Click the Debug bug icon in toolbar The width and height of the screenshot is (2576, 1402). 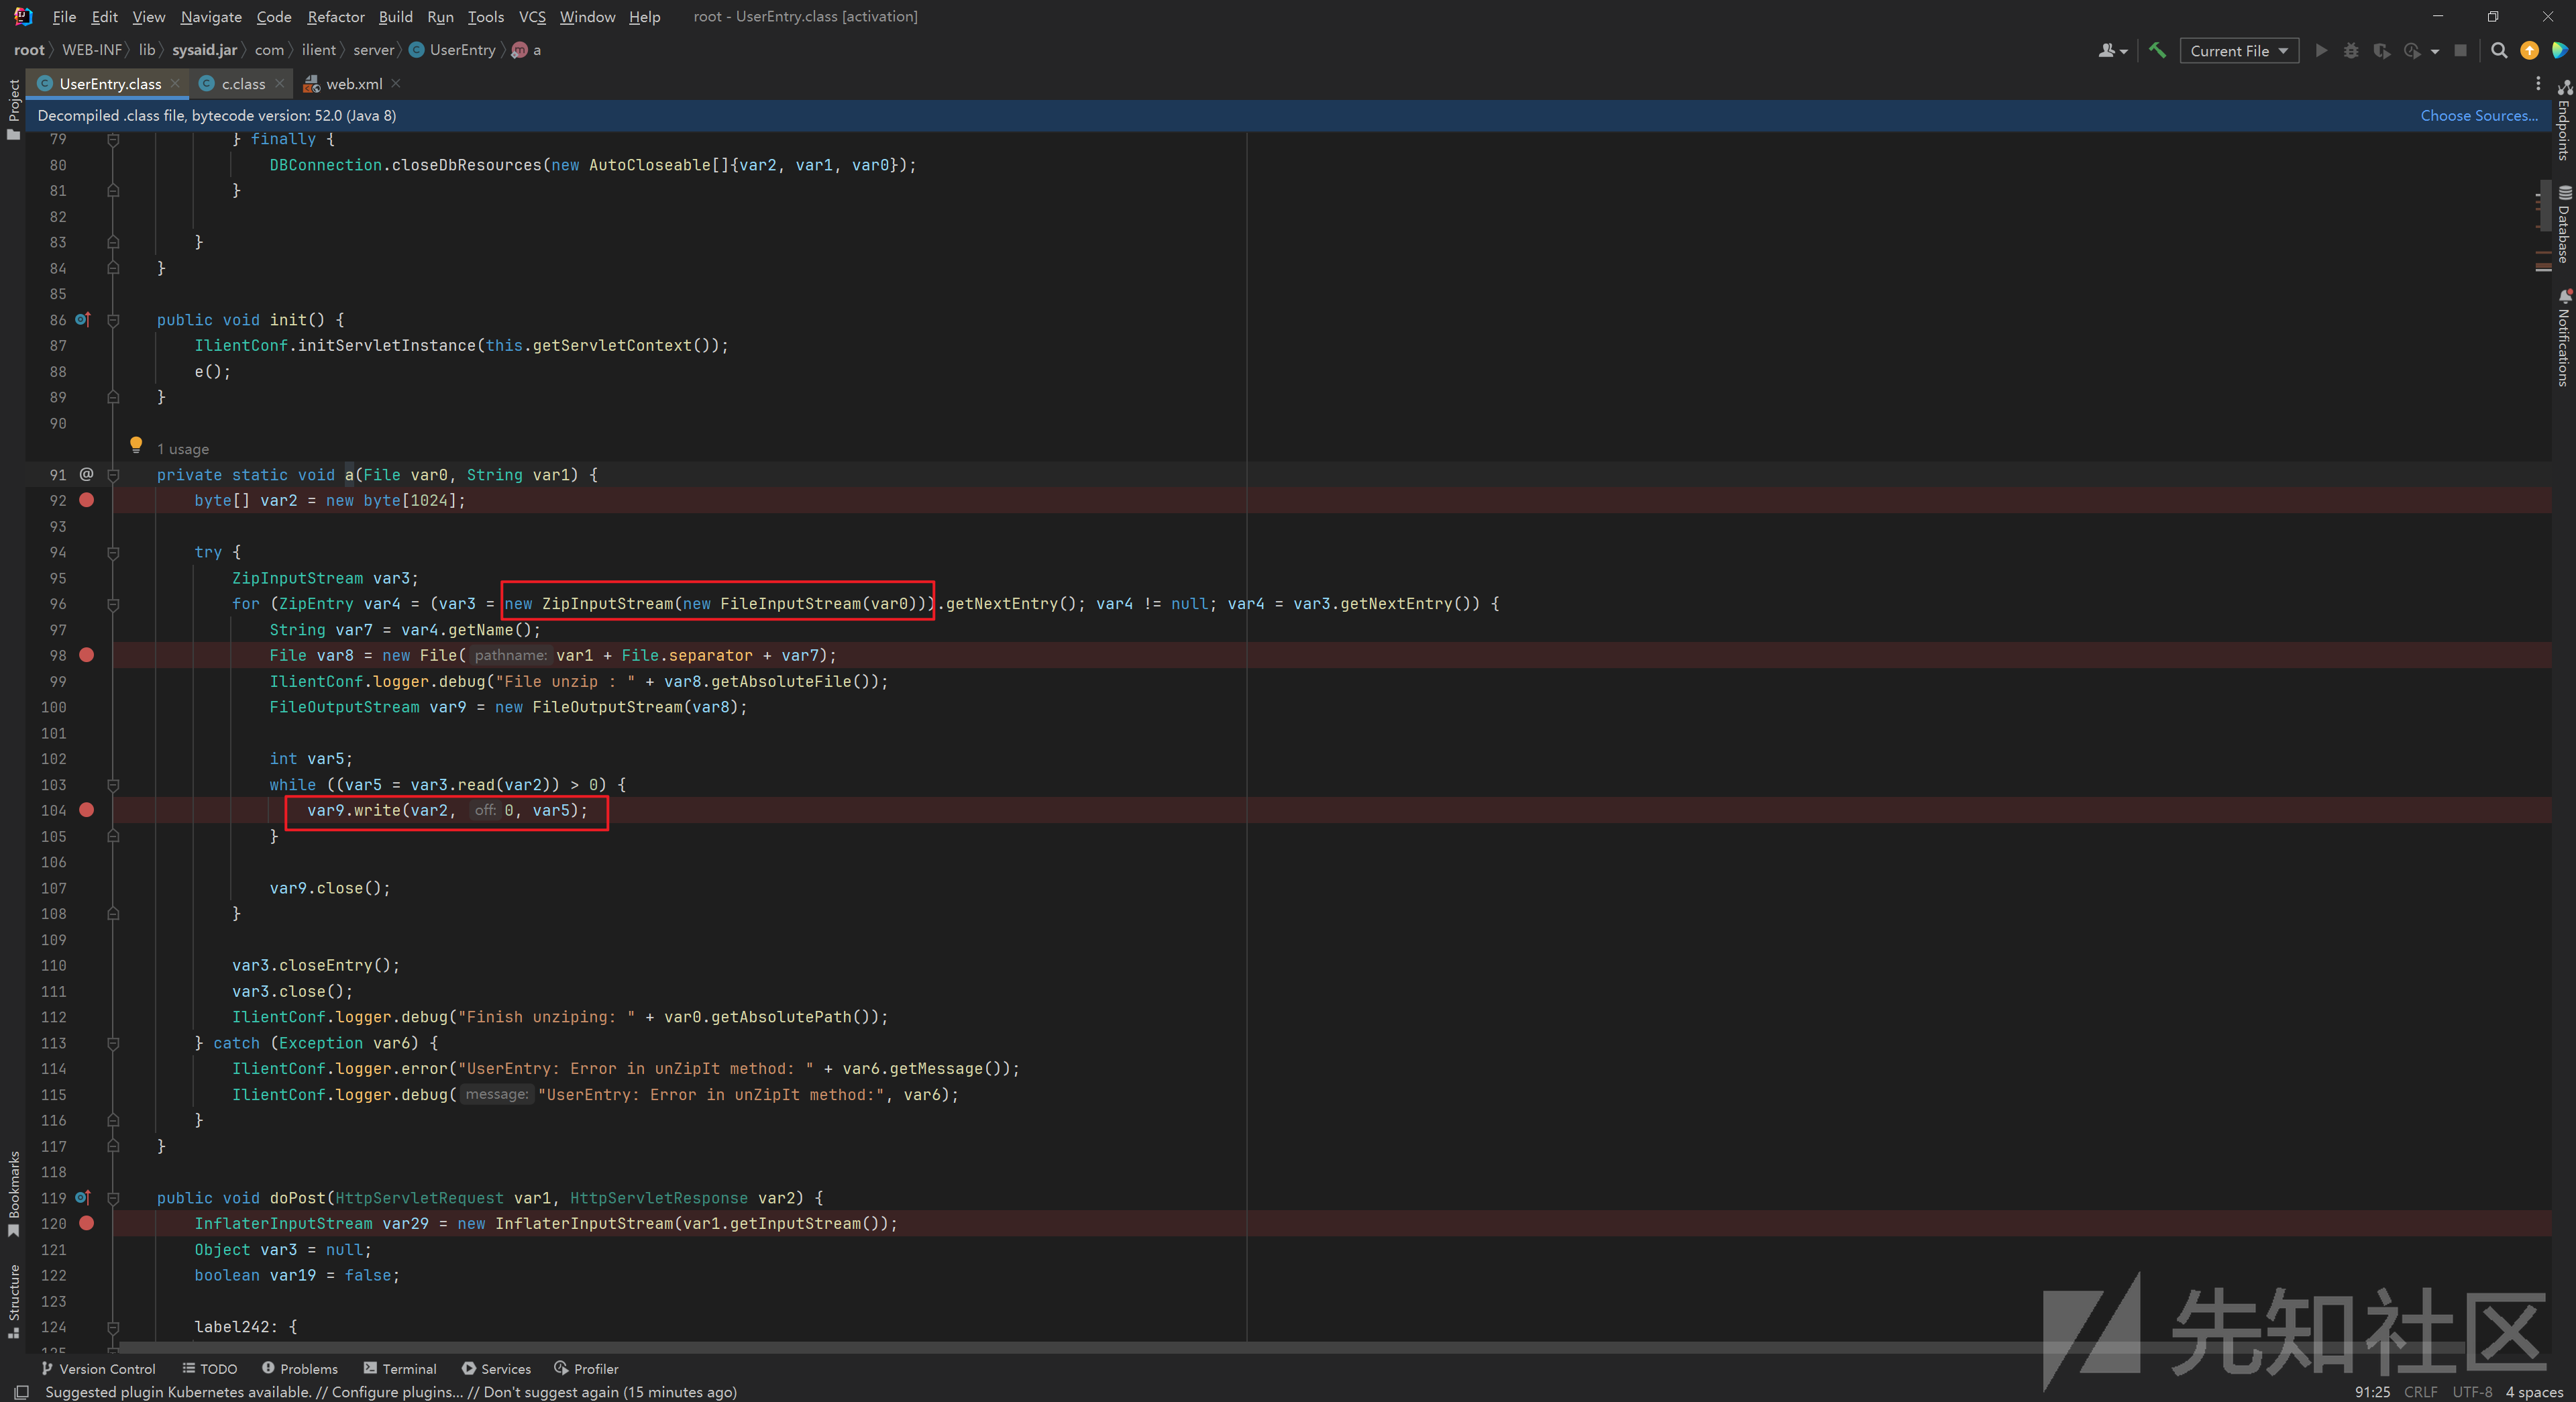[2351, 50]
